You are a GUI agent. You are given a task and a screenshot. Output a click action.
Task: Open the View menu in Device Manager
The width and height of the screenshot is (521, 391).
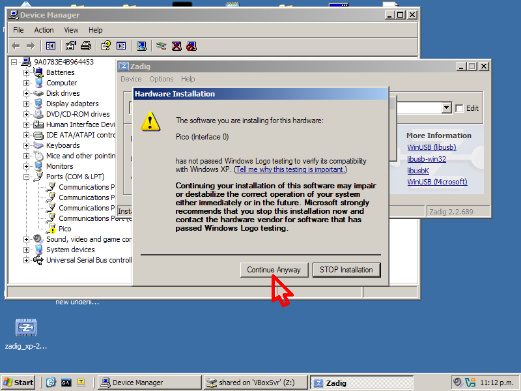tap(71, 30)
